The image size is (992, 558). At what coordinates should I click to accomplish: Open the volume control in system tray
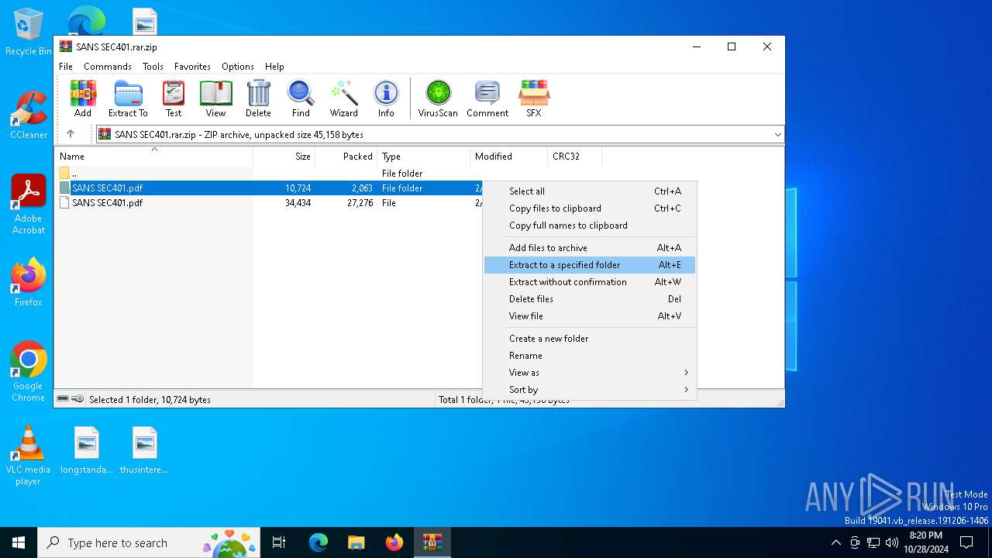pos(891,542)
